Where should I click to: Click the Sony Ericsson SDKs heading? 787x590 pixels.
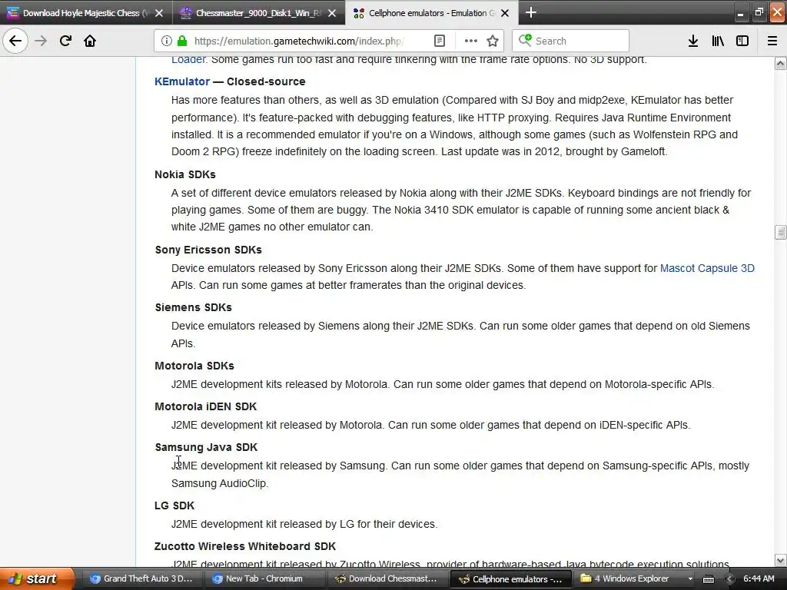pyautogui.click(x=208, y=250)
